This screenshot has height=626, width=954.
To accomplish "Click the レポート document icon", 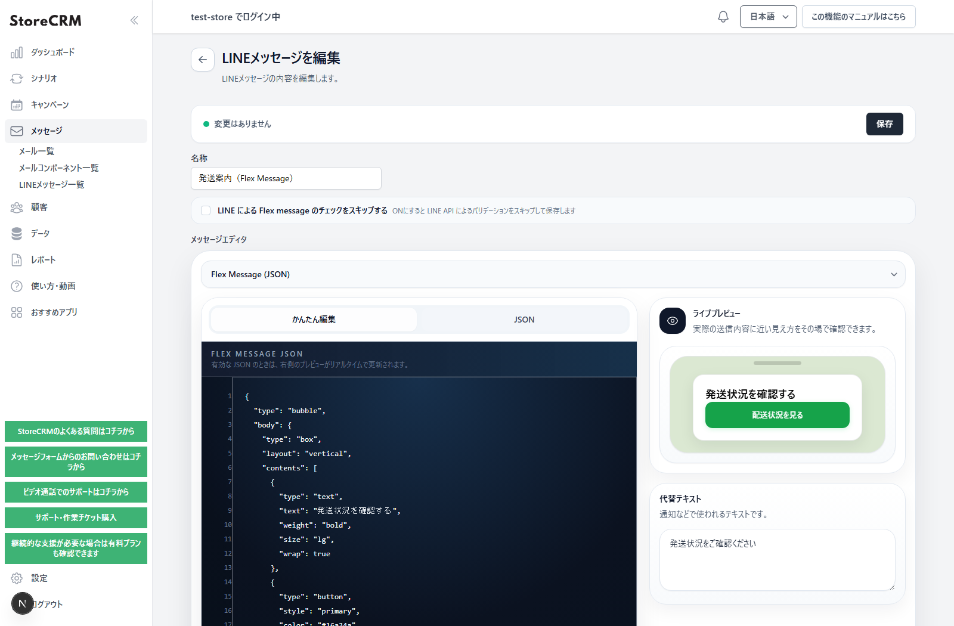I will [x=17, y=260].
